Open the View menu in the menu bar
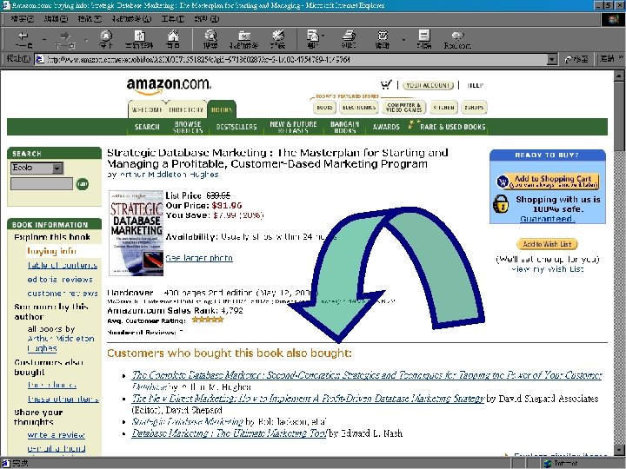Image resolution: width=626 pixels, height=469 pixels. click(x=90, y=19)
